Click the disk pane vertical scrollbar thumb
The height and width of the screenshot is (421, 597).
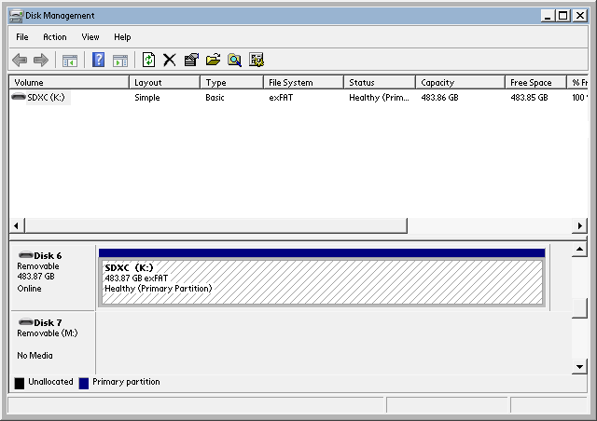coord(579,308)
